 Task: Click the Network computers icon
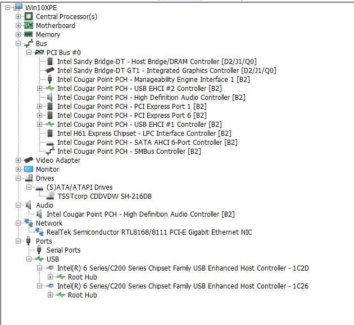[29, 223]
